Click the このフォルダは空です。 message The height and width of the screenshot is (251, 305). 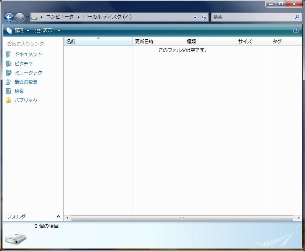(x=182, y=50)
